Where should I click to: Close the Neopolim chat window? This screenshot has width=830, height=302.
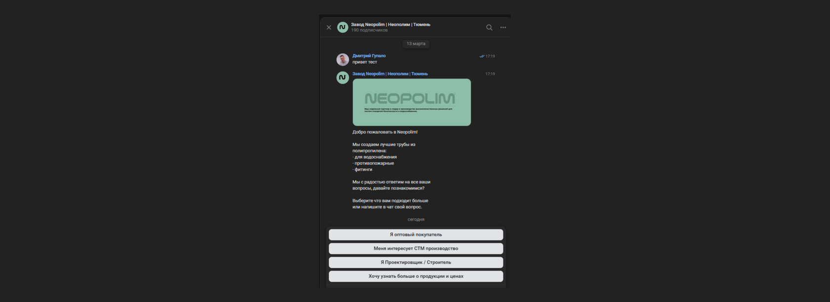tap(329, 28)
